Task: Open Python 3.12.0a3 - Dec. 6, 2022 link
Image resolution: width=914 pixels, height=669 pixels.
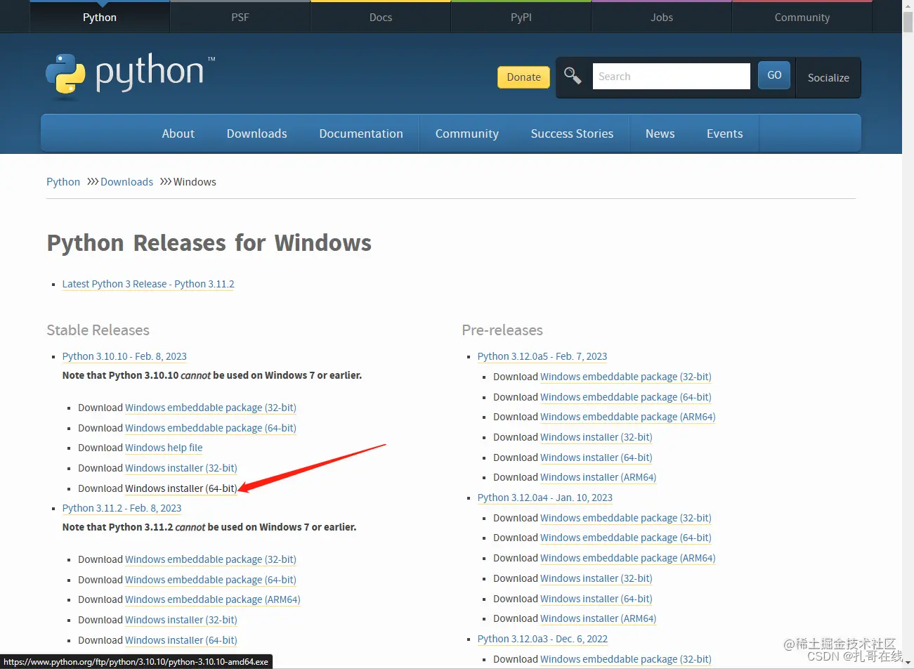Action: coord(543,639)
